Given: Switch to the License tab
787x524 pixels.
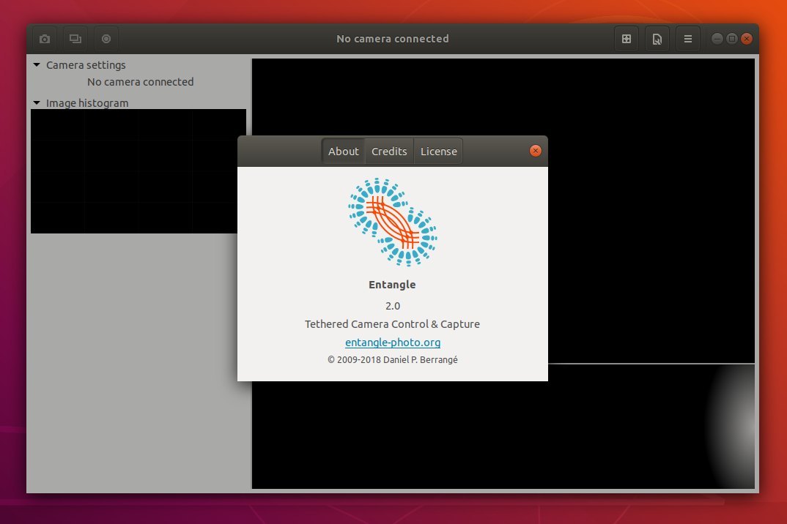Looking at the screenshot, I should (439, 151).
